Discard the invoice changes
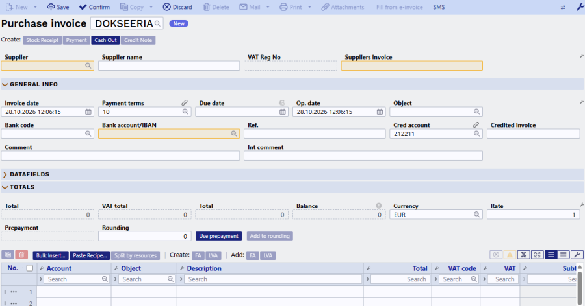Screen dimensions: 585x306 pyautogui.click(x=177, y=7)
